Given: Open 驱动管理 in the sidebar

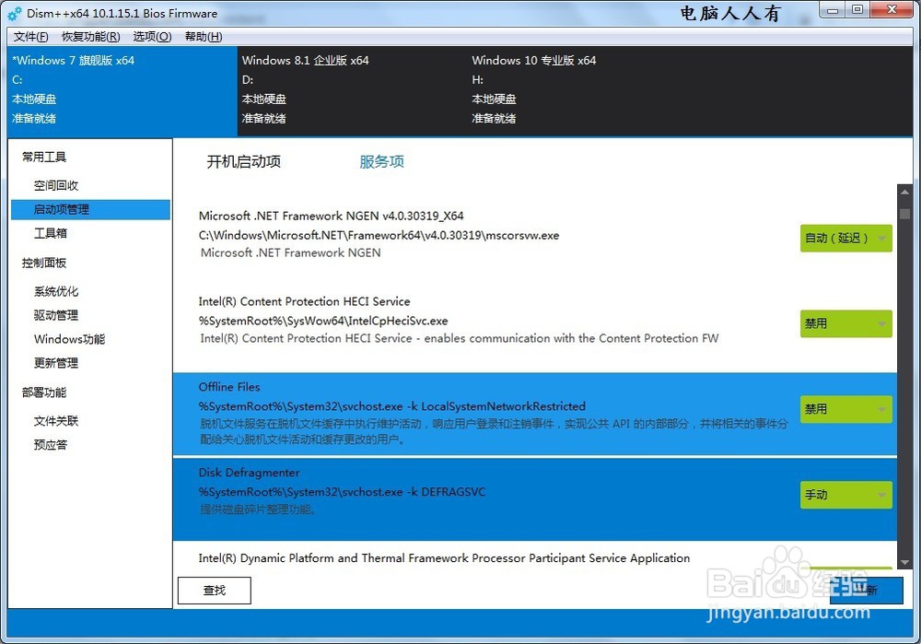Looking at the screenshot, I should tap(56, 315).
